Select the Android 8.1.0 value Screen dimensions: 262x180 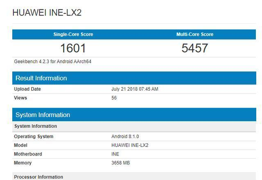[125, 136]
